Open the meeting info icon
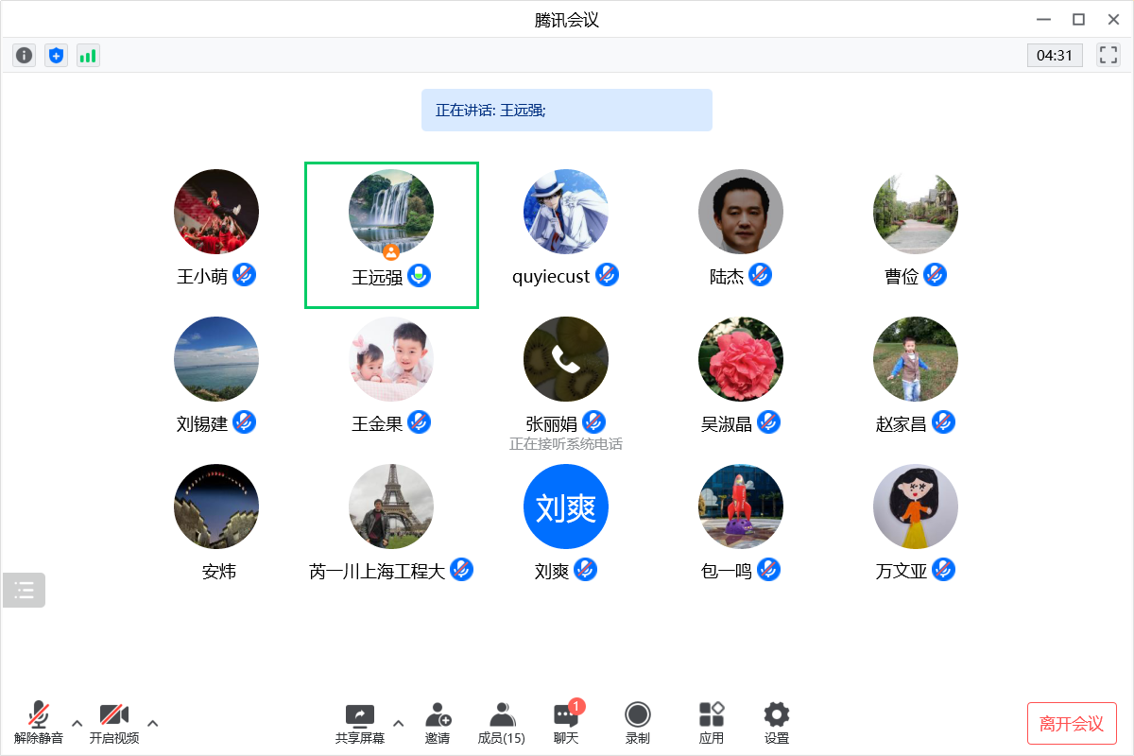 pyautogui.click(x=25, y=56)
